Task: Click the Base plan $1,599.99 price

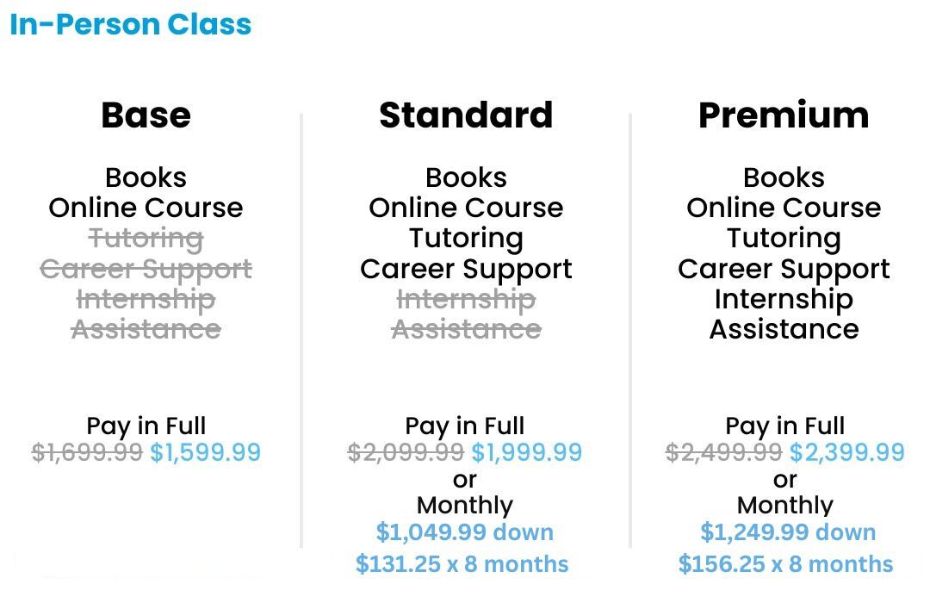Action: point(205,452)
